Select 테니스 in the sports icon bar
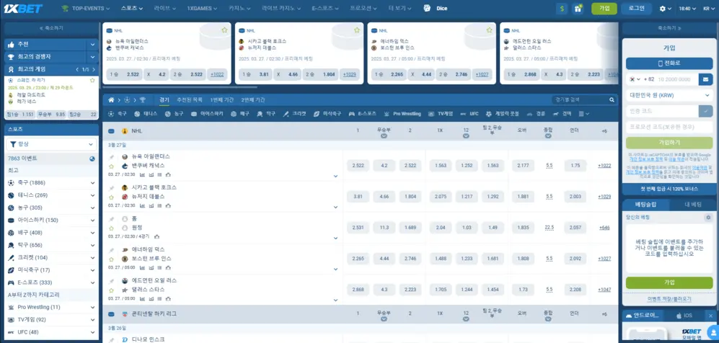The image size is (719, 343). click(x=146, y=114)
